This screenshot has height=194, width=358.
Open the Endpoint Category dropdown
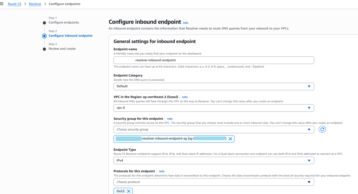[213, 86]
